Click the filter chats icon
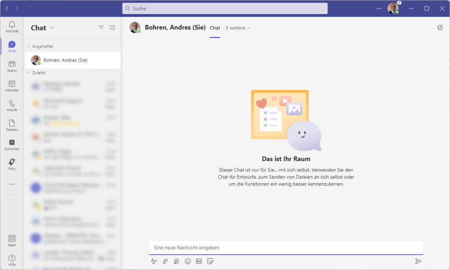This screenshot has width=450, height=270. pos(101,27)
